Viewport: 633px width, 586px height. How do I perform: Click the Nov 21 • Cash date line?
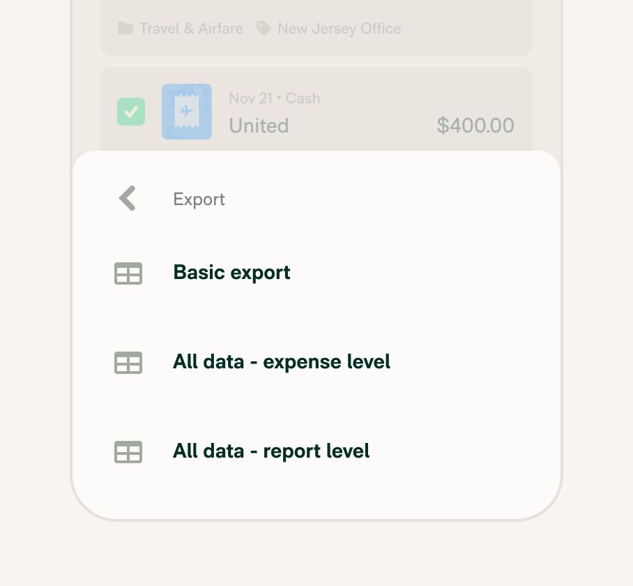pyautogui.click(x=275, y=98)
